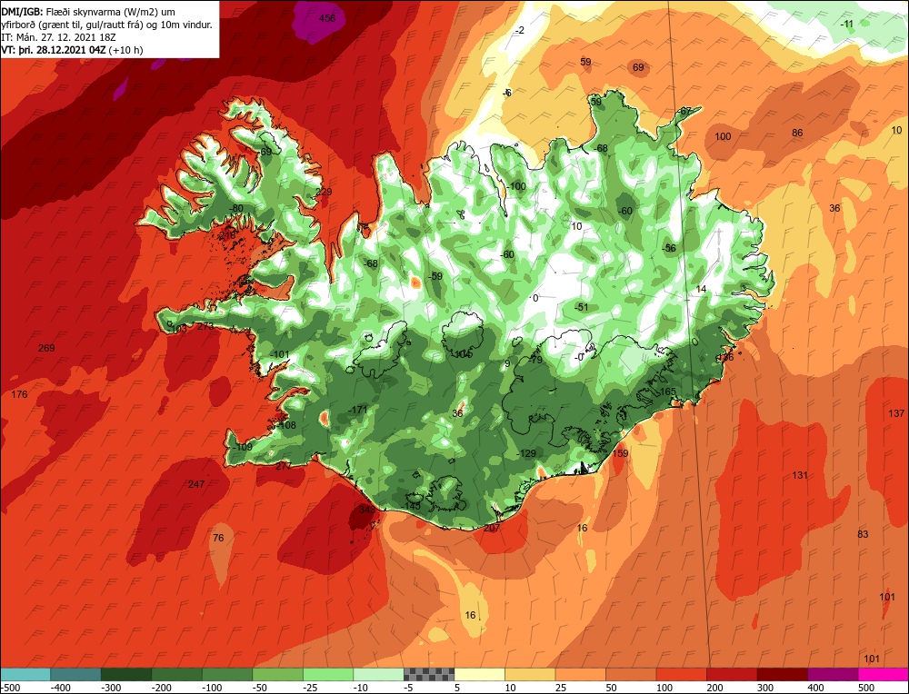Image resolution: width=909 pixels, height=694 pixels.
Task: Click the -101 value in west Iceland
Action: point(279,354)
